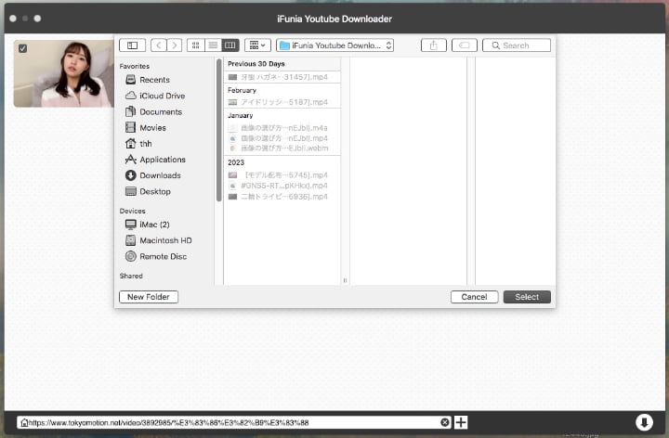Switch to icon view in the file dialog
Image resolution: width=669 pixels, height=438 pixels.
(196, 45)
